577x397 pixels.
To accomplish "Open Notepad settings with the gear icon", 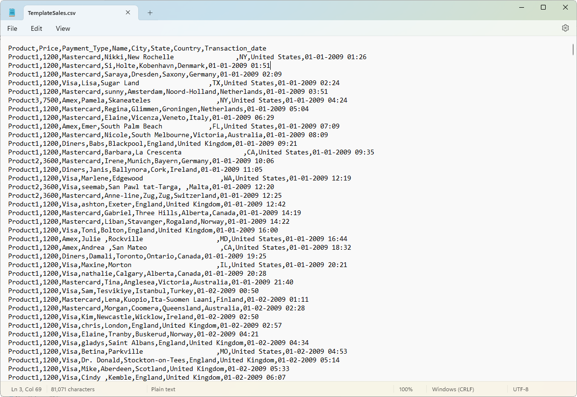I will click(x=565, y=28).
